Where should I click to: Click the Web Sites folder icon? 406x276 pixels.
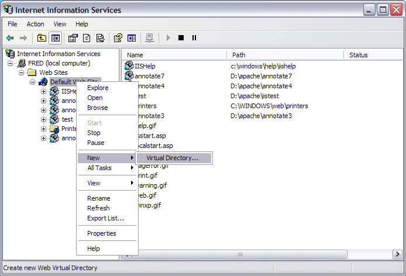32,73
